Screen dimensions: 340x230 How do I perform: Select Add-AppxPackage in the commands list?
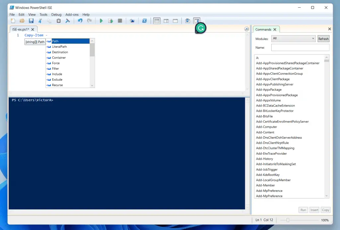pyautogui.click(x=269, y=90)
